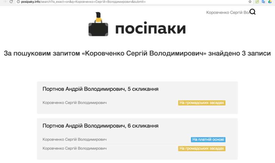Open the Google Drive extension icon

pos(270,2)
